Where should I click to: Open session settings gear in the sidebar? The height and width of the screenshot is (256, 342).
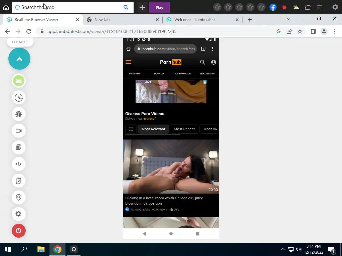(19, 214)
